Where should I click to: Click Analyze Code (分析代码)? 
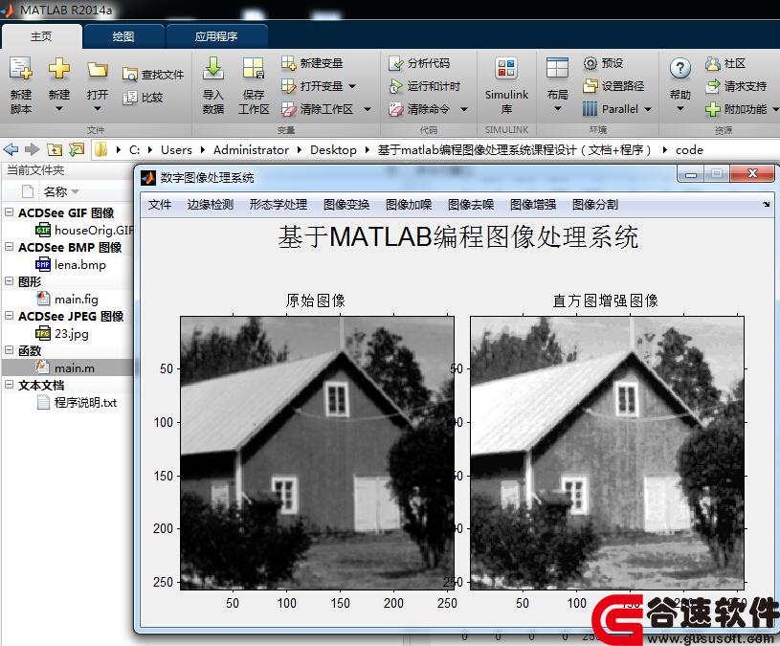pyautogui.click(x=419, y=63)
